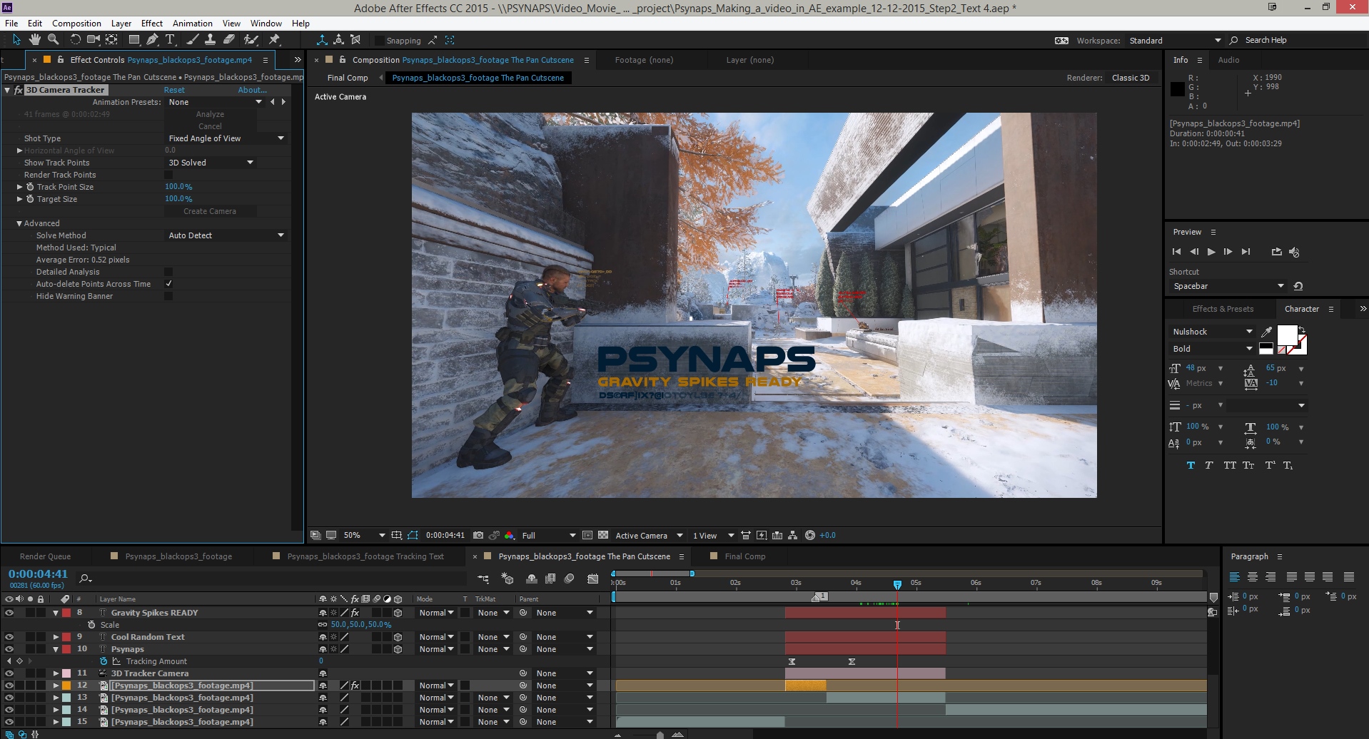Switch to the Final Comp timeline tab
Screen dimensions: 1369x739
[x=744, y=556]
